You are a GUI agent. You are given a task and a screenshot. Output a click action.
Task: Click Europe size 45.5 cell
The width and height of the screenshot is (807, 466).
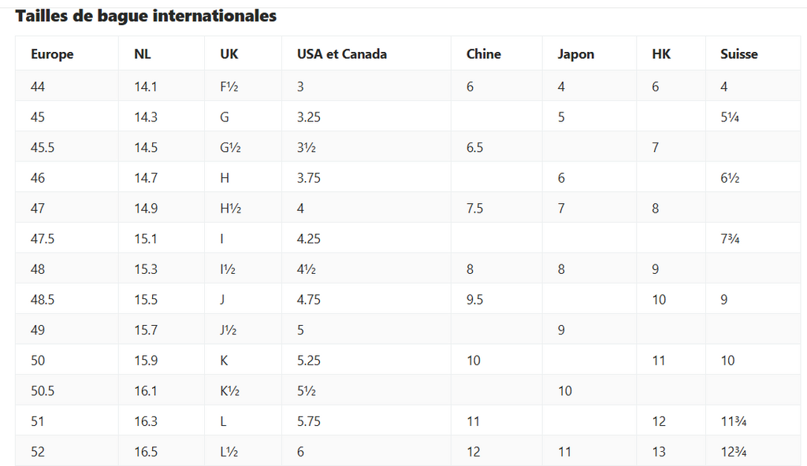tap(43, 147)
